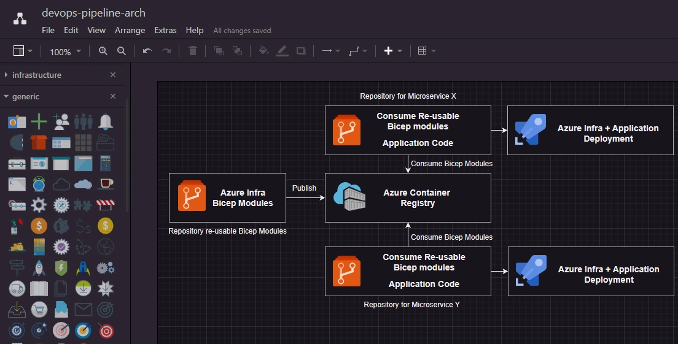Open the view layout dropdown
The image size is (678, 344).
point(23,51)
